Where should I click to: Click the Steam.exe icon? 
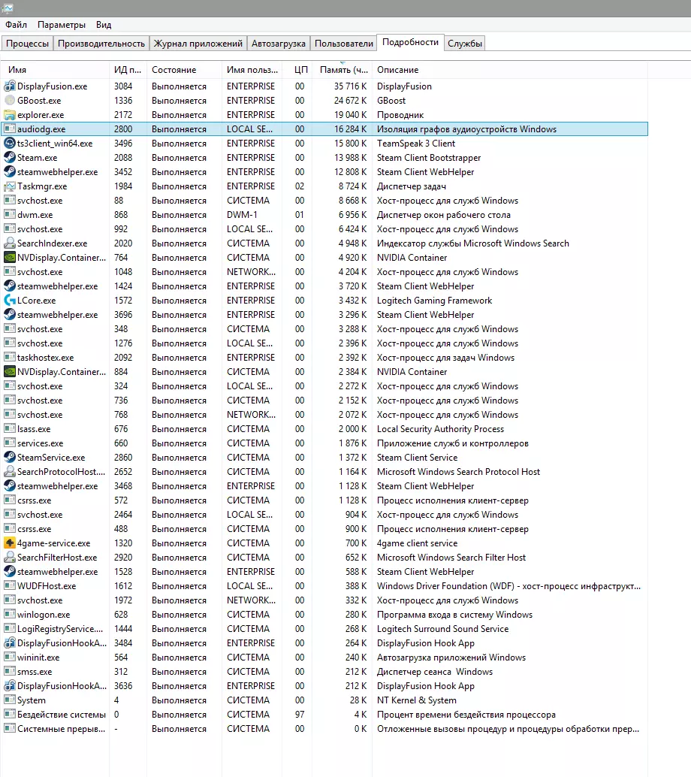coord(10,158)
